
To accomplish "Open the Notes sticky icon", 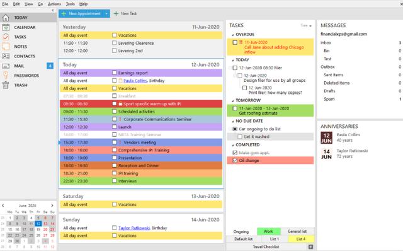I will pos(6,47).
